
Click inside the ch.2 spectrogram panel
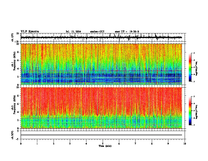point(101,108)
